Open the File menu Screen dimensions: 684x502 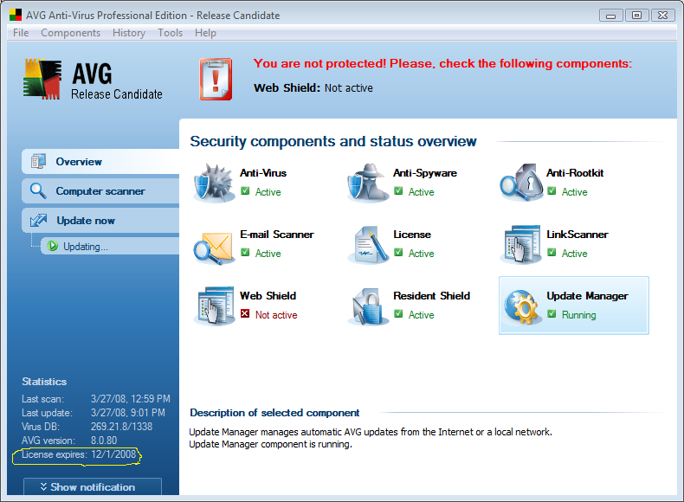21,33
